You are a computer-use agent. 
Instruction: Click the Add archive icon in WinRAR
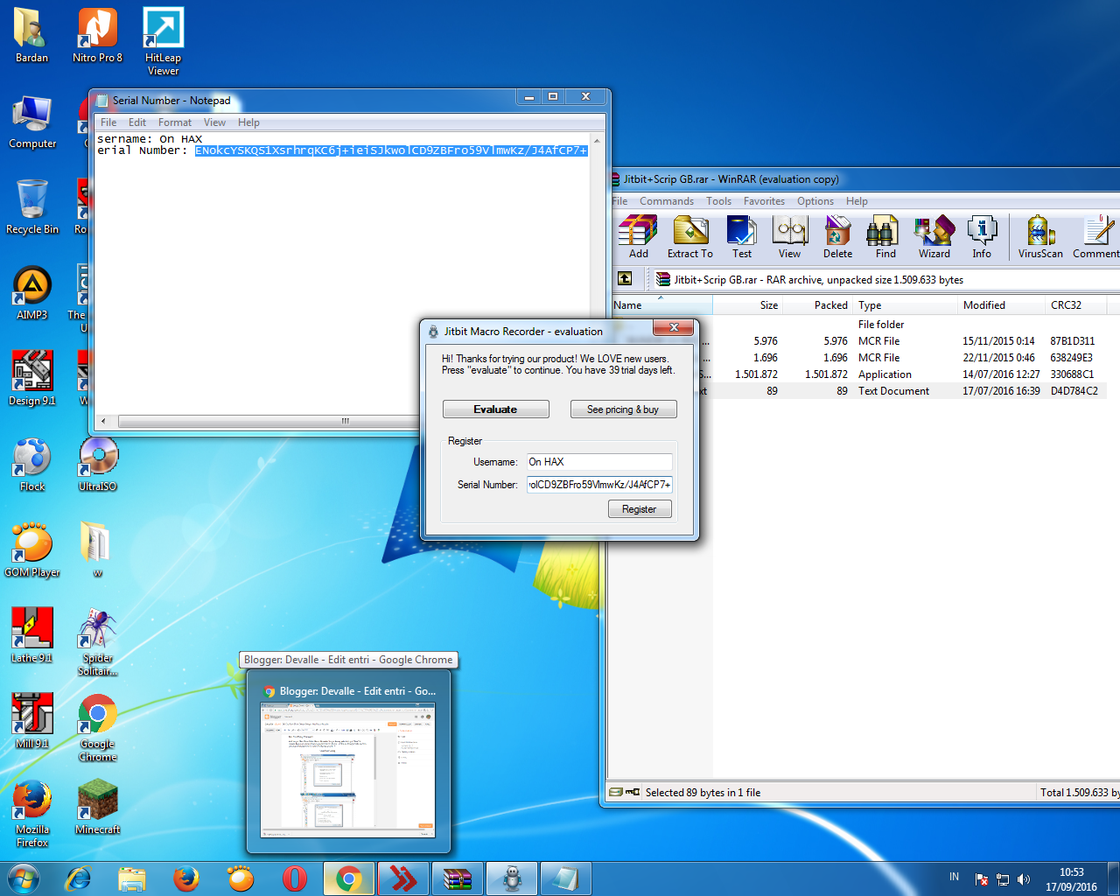tap(638, 236)
